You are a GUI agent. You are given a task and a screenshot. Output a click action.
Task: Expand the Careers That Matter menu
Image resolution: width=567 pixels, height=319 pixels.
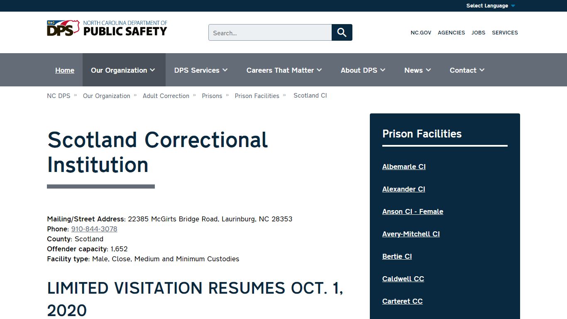(x=284, y=70)
